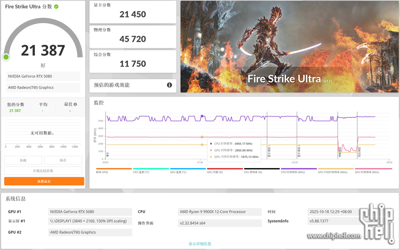Click the 保存 button
400x250 pixels.
point(63,160)
